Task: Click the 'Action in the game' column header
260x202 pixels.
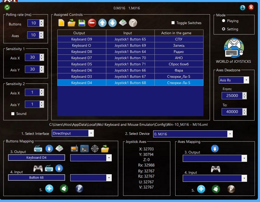Action: pyautogui.click(x=176, y=33)
